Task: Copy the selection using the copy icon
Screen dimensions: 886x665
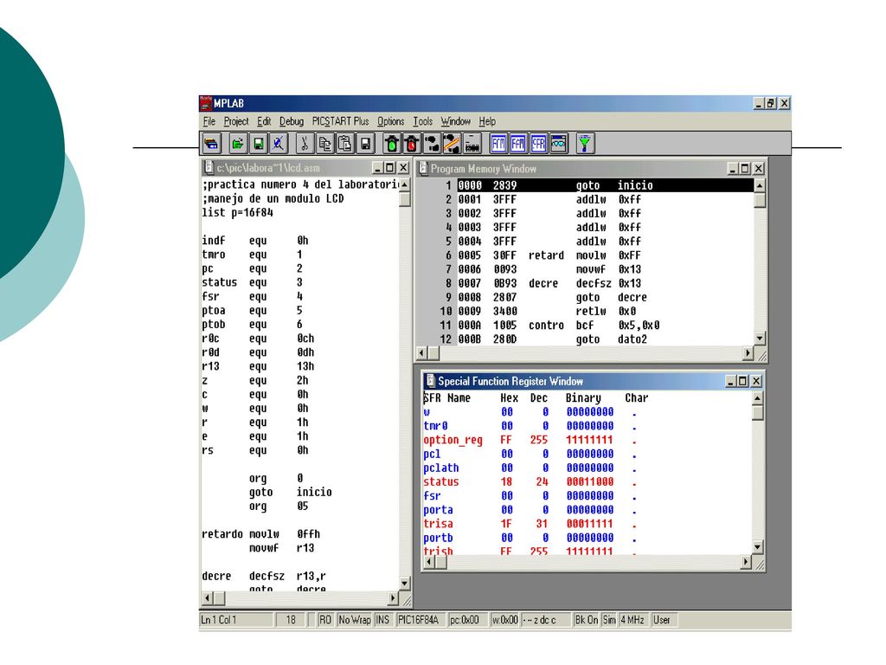Action: [325, 144]
